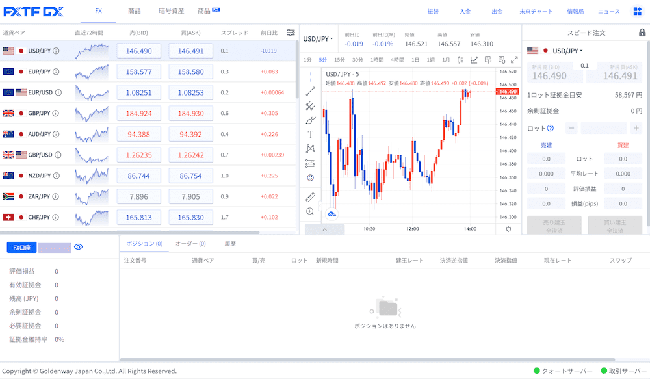The image size is (650, 379).
Task: Select the prediction and measurement tool
Action: 310,163
